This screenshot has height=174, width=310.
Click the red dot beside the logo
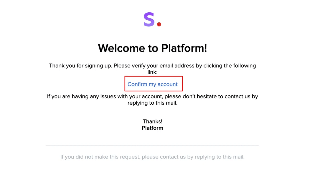159,24
